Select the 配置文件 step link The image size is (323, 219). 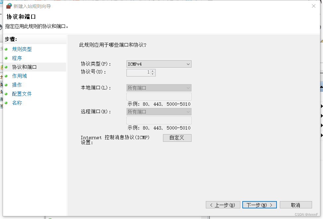coord(22,94)
